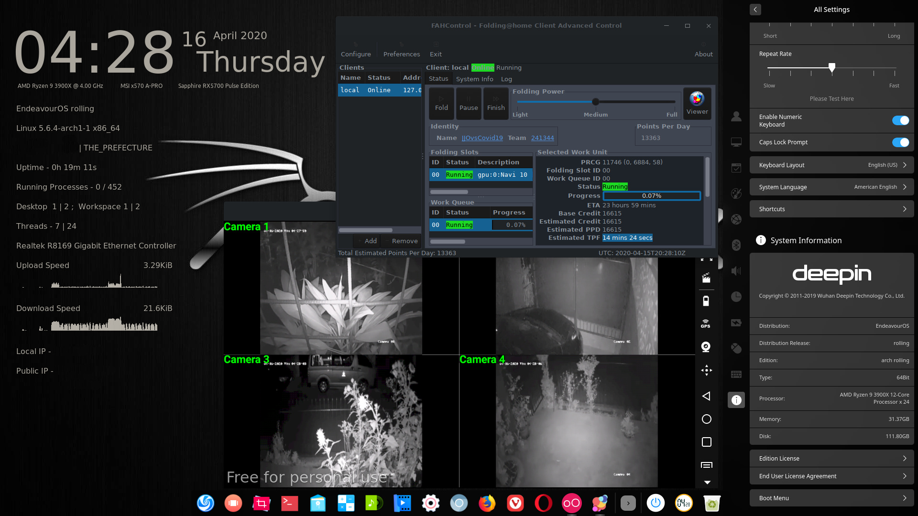Tap the emulator Back triangle button

706,396
